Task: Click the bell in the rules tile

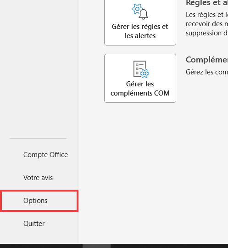Action: [x=144, y=14]
